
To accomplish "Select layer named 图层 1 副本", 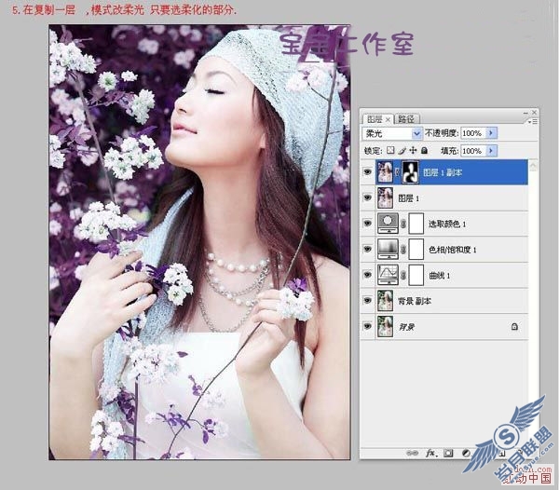I will (442, 172).
